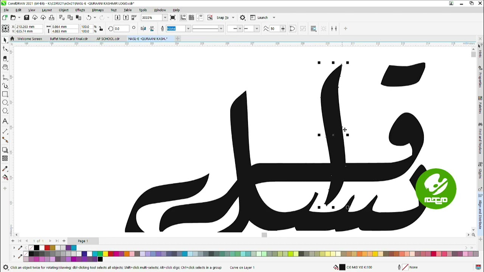
Task: Select the Interactive Fill tool
Action: [5, 177]
